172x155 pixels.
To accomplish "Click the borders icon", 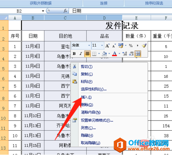I will (x=94, y=54).
